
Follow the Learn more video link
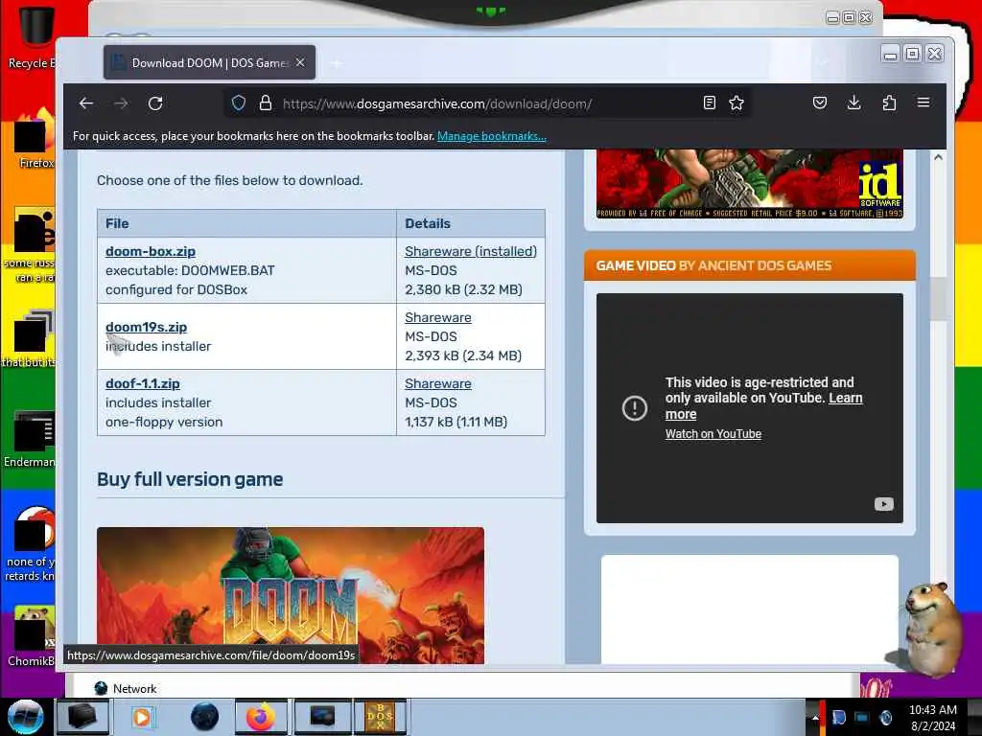click(x=845, y=398)
